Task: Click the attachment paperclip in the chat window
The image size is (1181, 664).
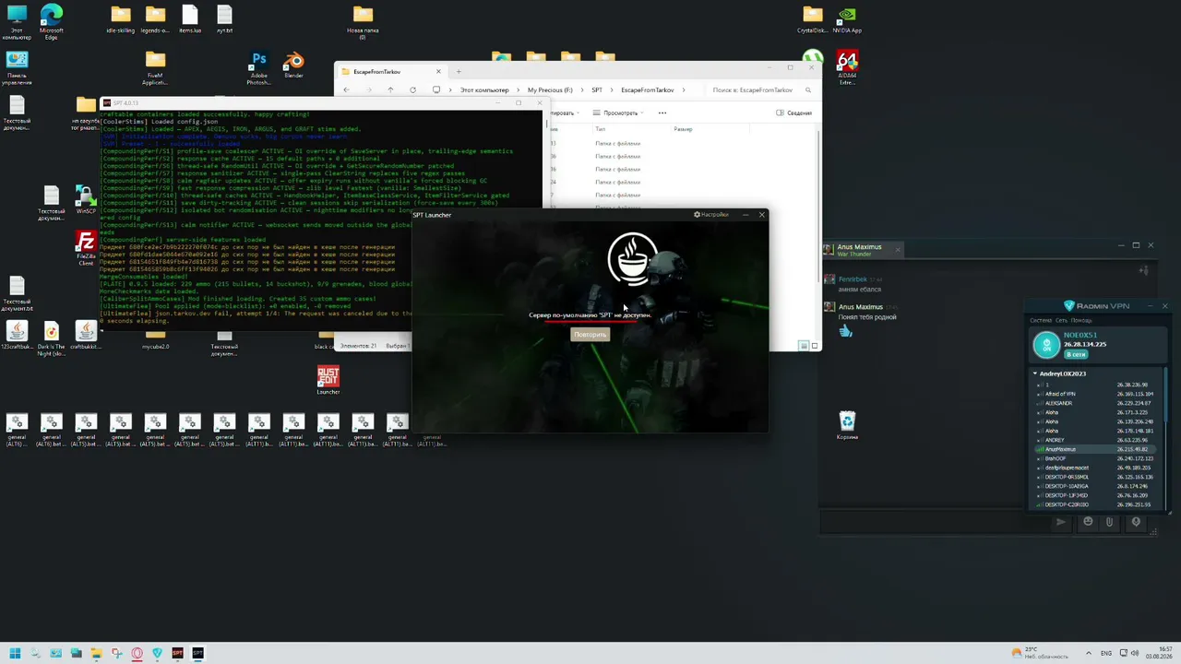Action: point(1109,522)
